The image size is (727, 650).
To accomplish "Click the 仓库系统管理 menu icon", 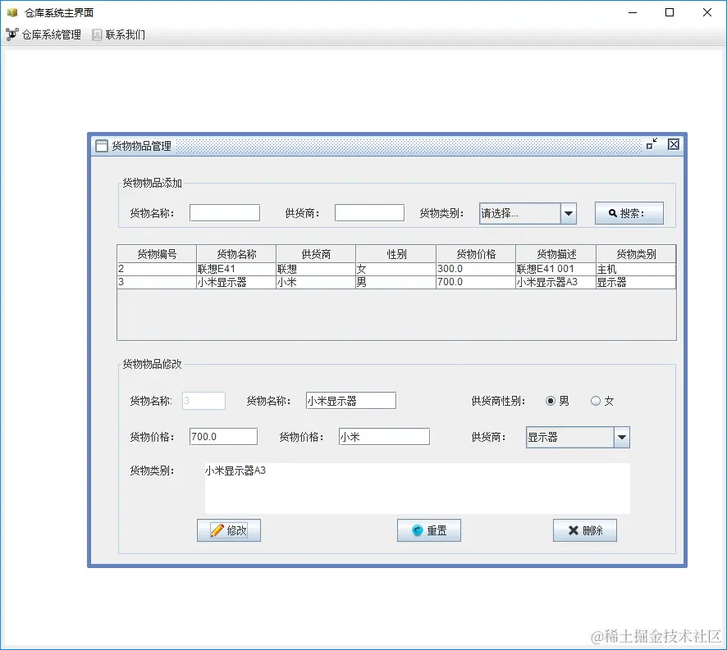I will [12, 34].
